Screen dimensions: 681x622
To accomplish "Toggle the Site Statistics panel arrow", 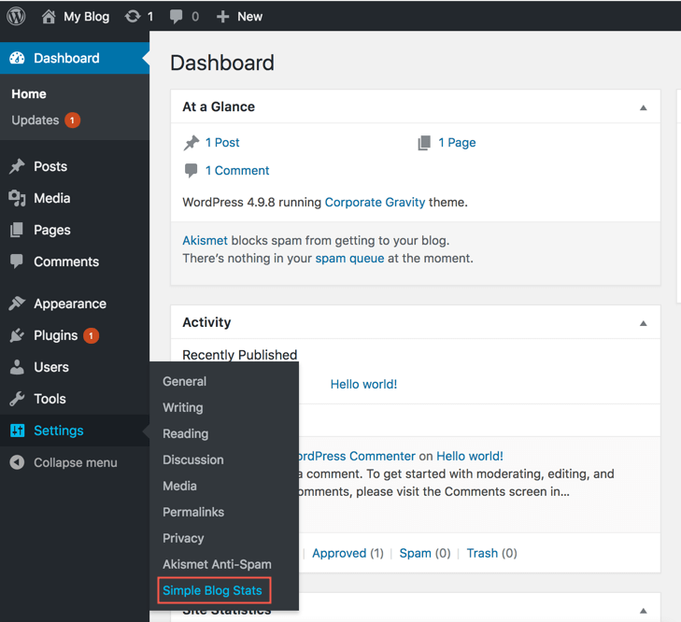I will pos(644,611).
